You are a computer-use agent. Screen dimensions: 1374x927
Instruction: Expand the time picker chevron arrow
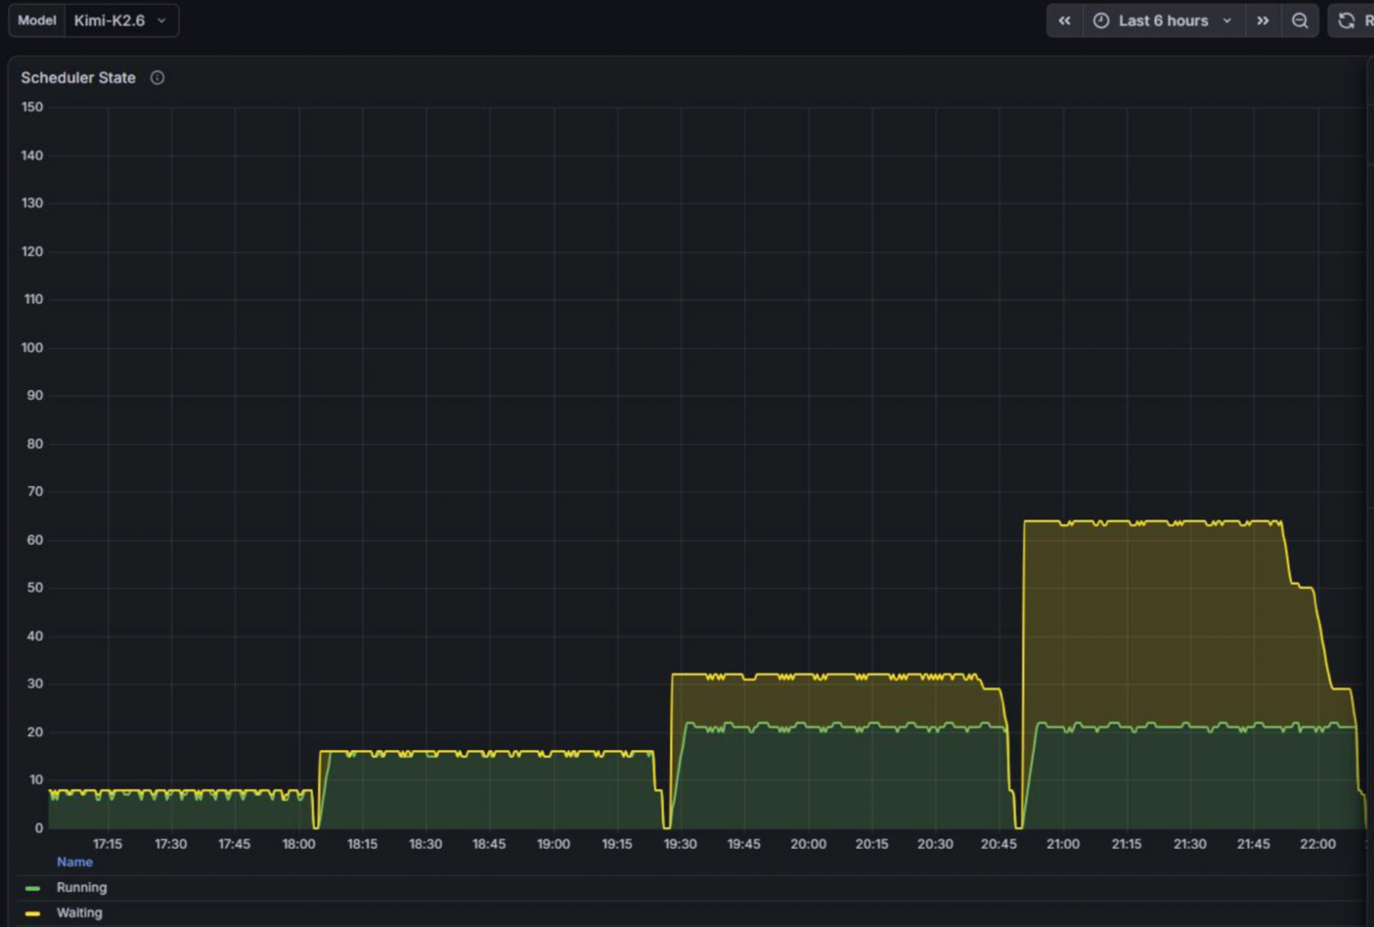coord(1227,21)
